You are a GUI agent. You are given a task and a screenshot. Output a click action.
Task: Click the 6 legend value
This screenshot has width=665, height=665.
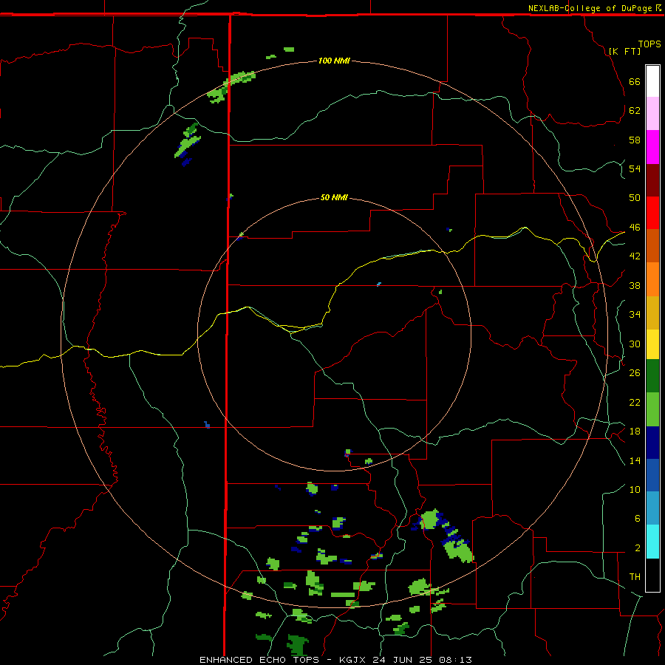pyautogui.click(x=637, y=518)
